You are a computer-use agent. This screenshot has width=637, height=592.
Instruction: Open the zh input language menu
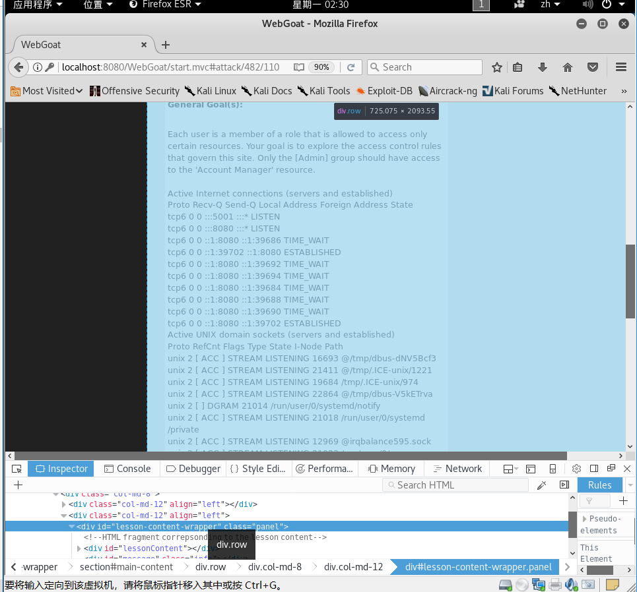[551, 5]
